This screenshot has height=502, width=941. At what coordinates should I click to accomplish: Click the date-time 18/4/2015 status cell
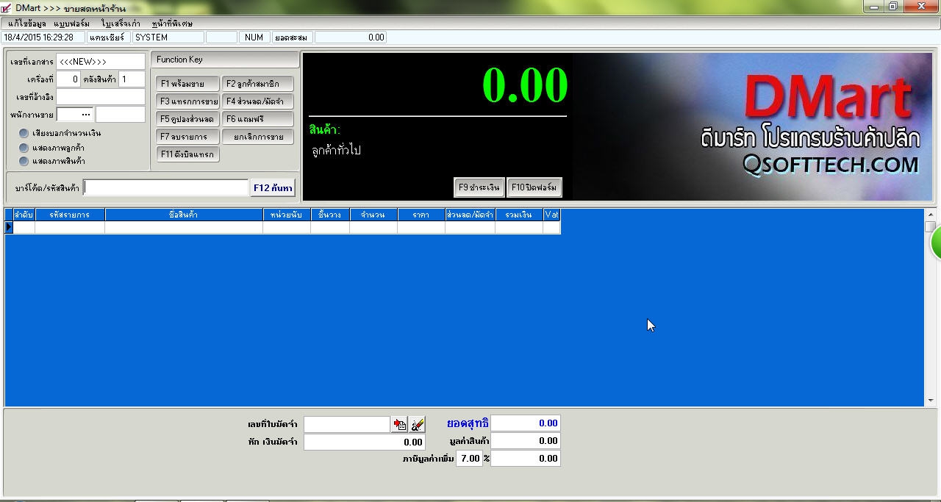pos(43,37)
